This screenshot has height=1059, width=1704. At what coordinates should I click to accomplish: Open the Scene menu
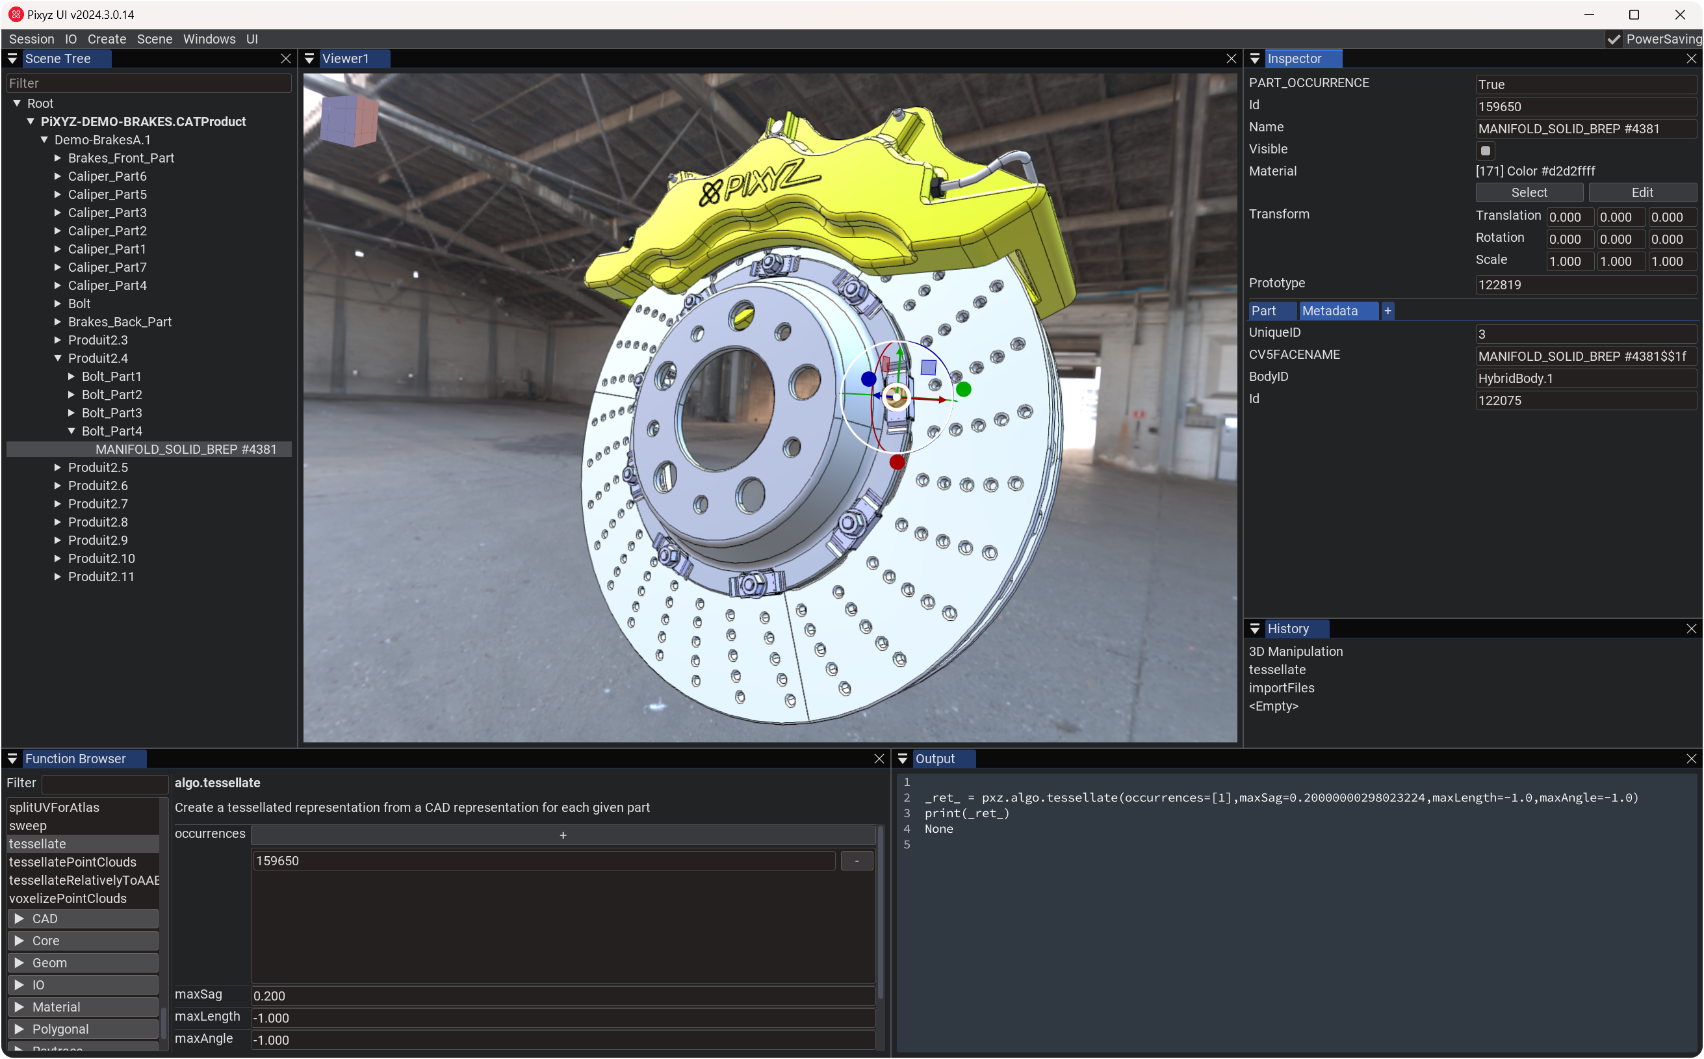coord(154,39)
